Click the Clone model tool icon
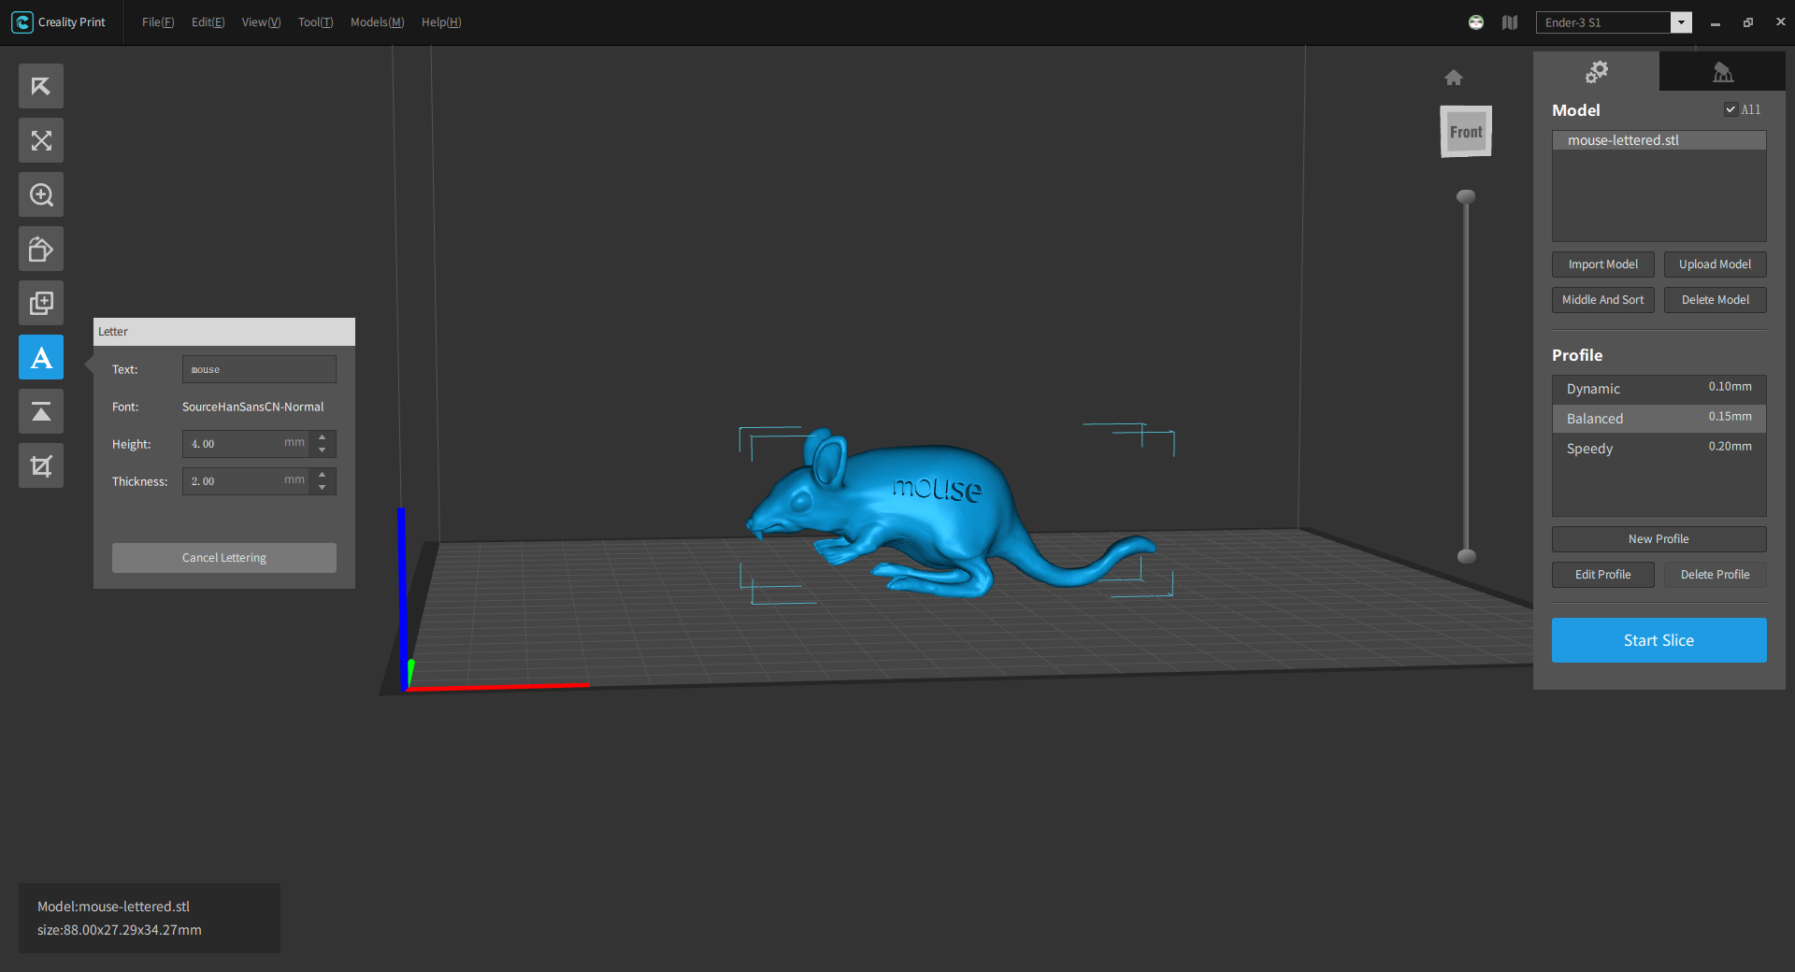 point(41,304)
